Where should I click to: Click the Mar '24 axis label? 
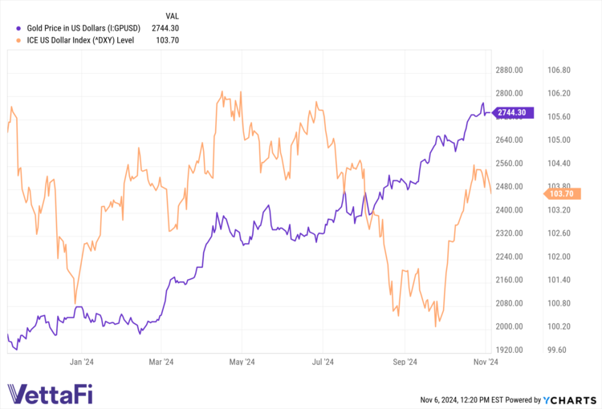(x=161, y=362)
